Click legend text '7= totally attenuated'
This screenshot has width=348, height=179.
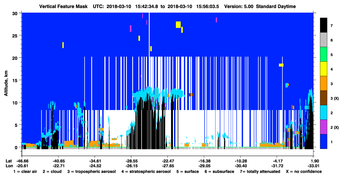(x=260, y=171)
